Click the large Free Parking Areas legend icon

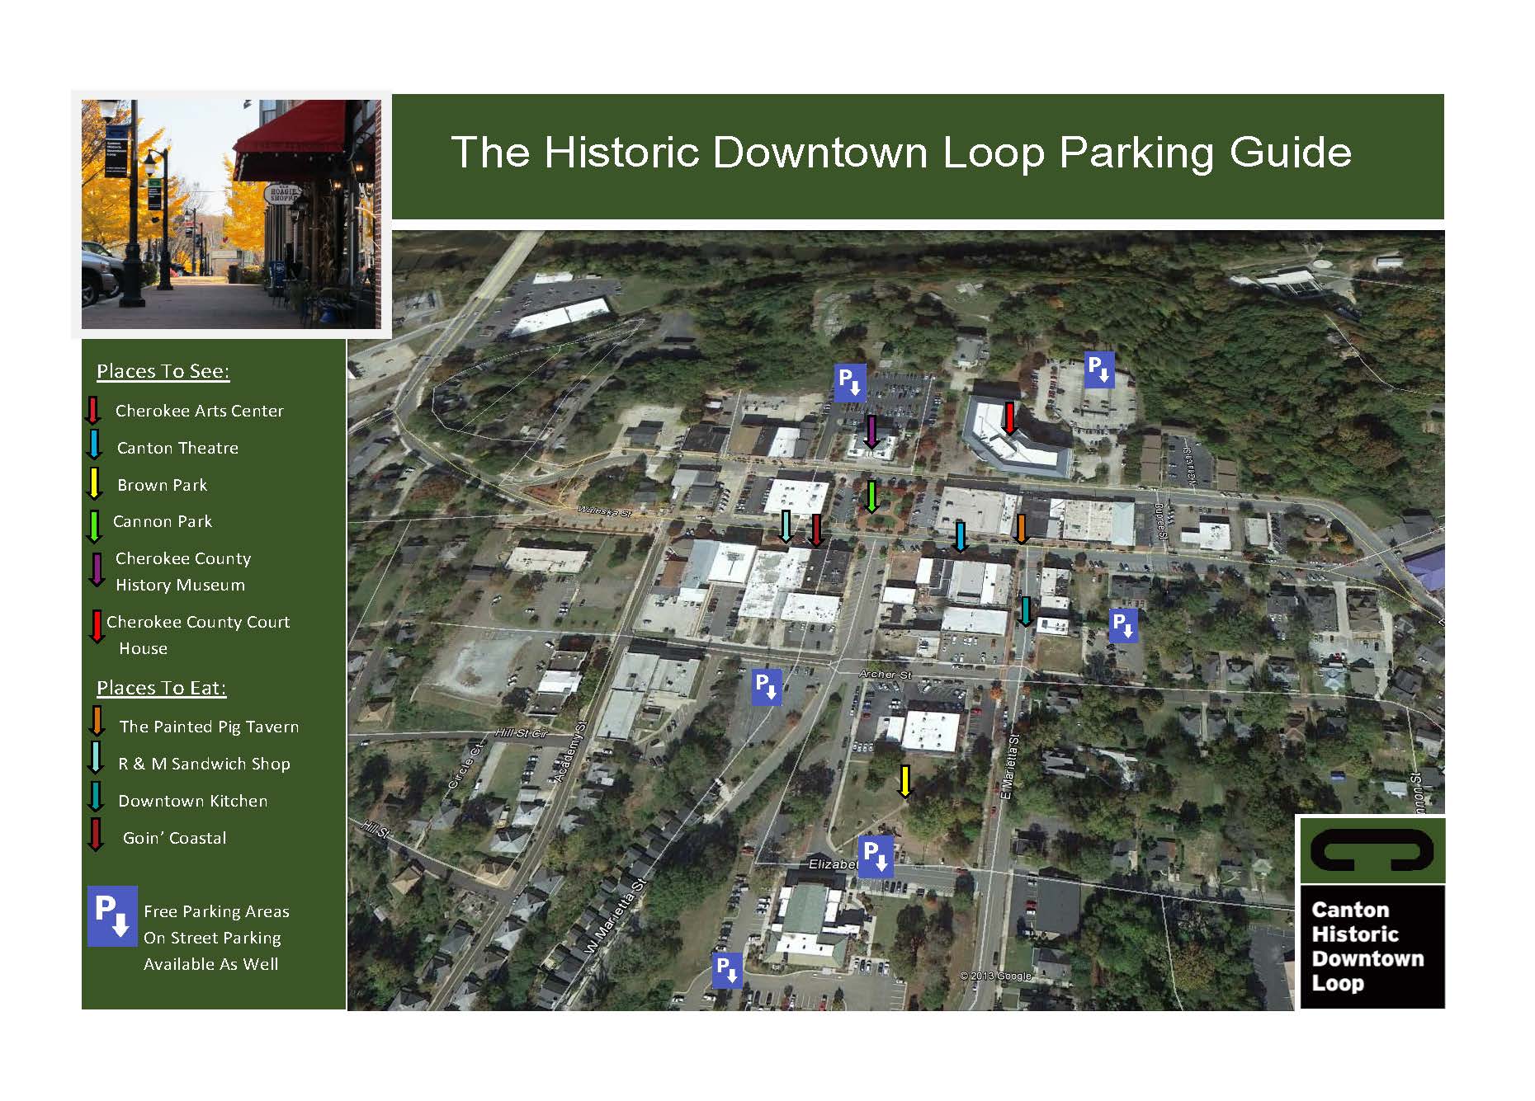(112, 915)
